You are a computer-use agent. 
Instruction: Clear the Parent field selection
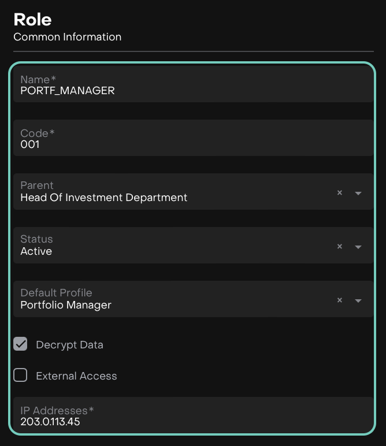pyautogui.click(x=340, y=193)
